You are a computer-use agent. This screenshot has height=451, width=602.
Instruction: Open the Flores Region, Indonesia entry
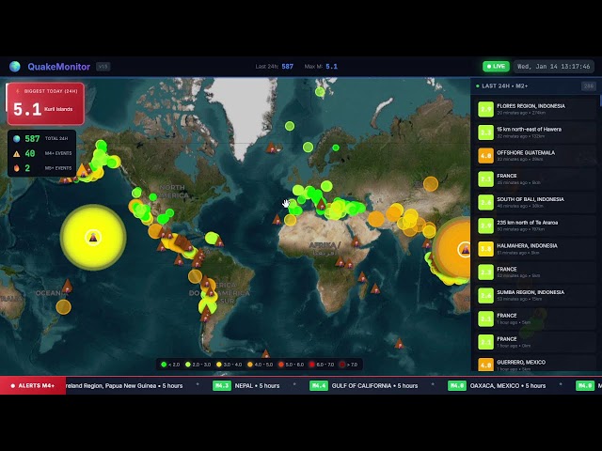click(x=534, y=109)
